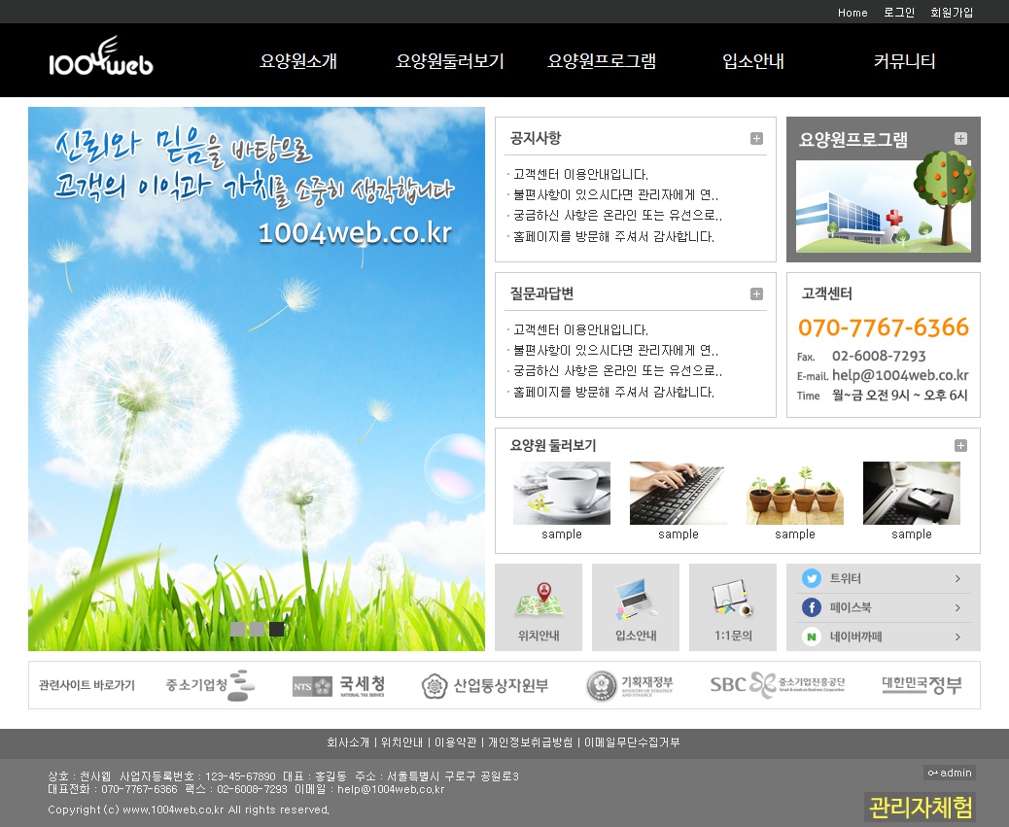
Task: Expand the 공지사항 section with plus button
Action: [756, 138]
